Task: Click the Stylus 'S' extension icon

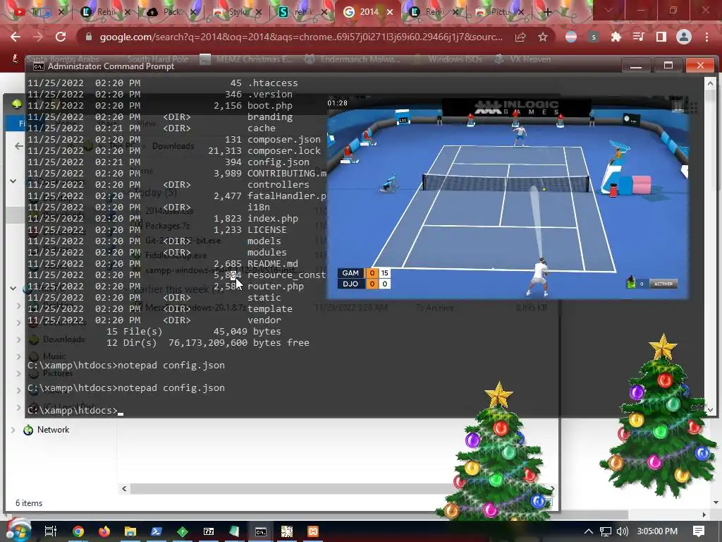Action: click(x=594, y=37)
